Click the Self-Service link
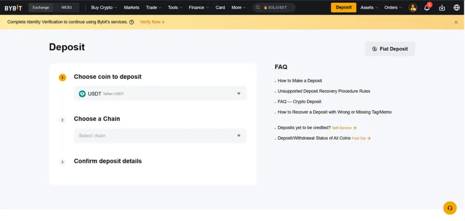The height and width of the screenshot is (221, 465). coord(344,128)
